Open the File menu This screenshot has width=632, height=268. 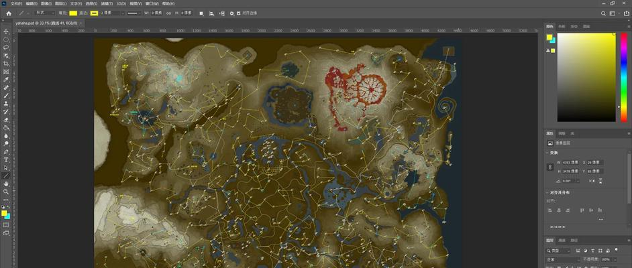[x=17, y=3]
